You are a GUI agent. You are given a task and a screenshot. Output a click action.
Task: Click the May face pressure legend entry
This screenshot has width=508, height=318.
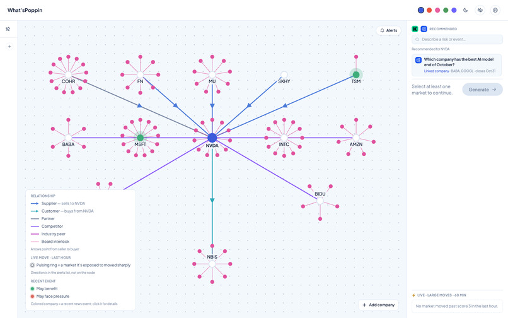coord(50,297)
